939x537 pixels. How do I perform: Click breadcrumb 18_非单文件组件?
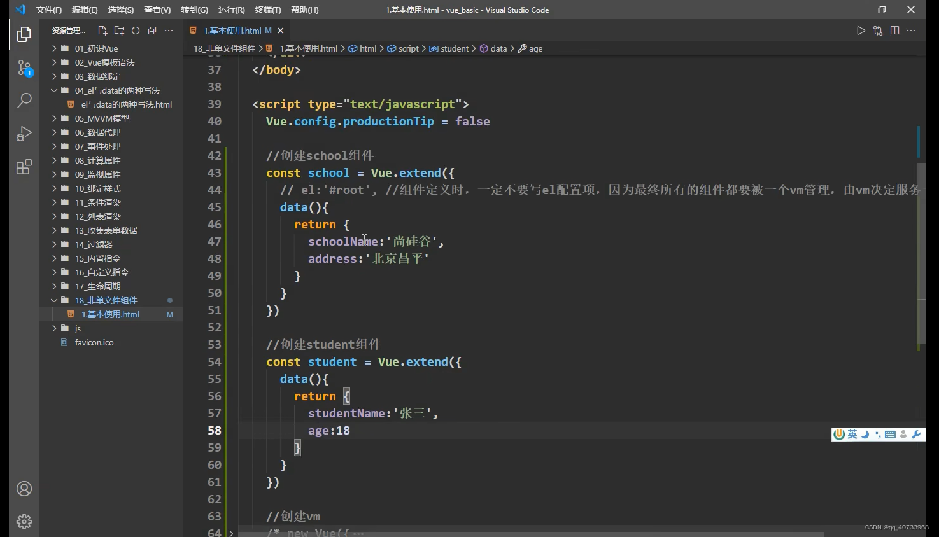tap(224, 48)
